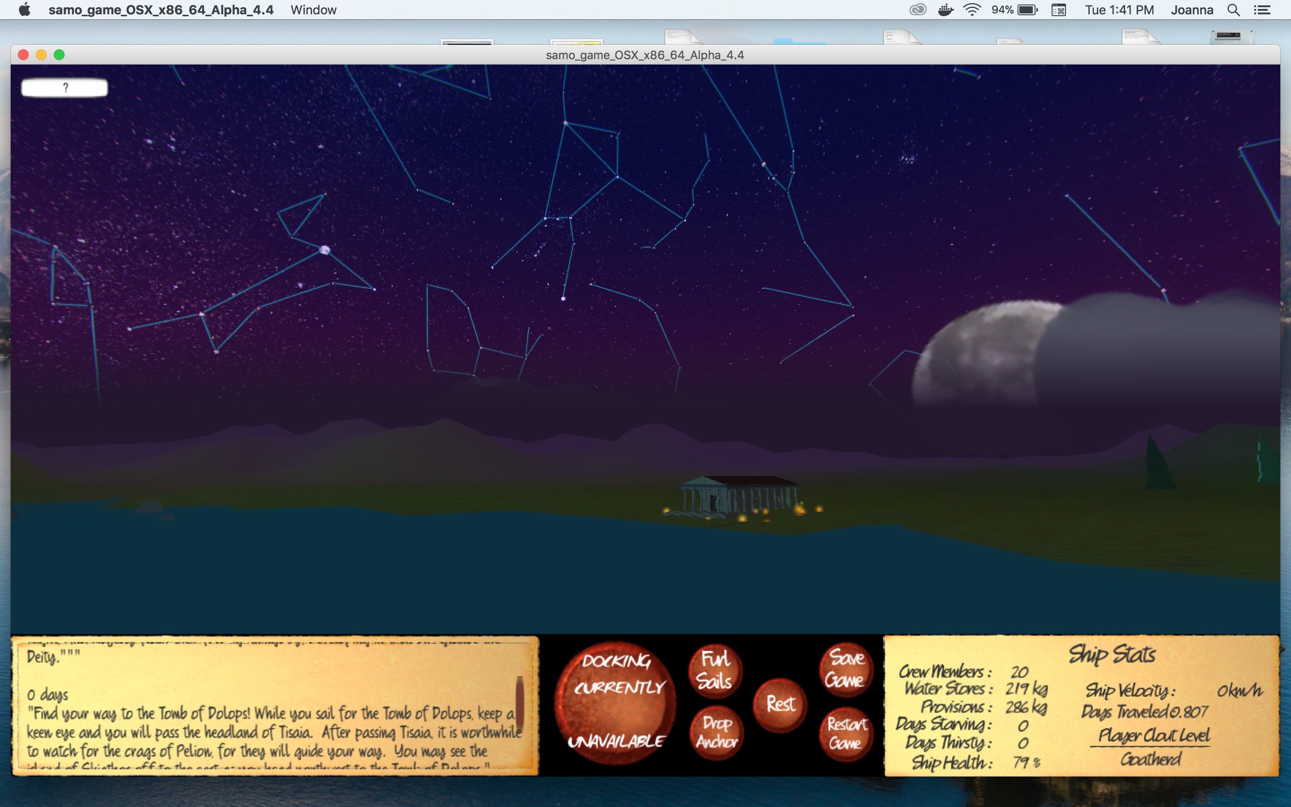Click the Creative Cloud menu bar icon
1291x807 pixels.
click(x=918, y=10)
